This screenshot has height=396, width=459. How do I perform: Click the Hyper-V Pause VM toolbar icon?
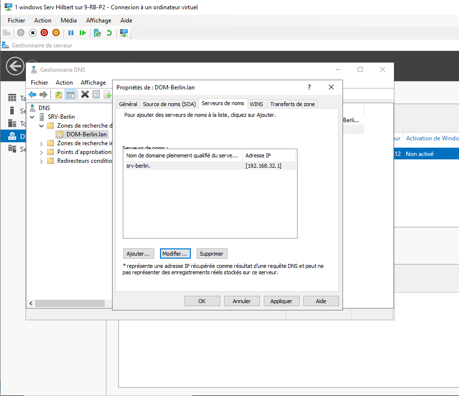click(x=71, y=33)
